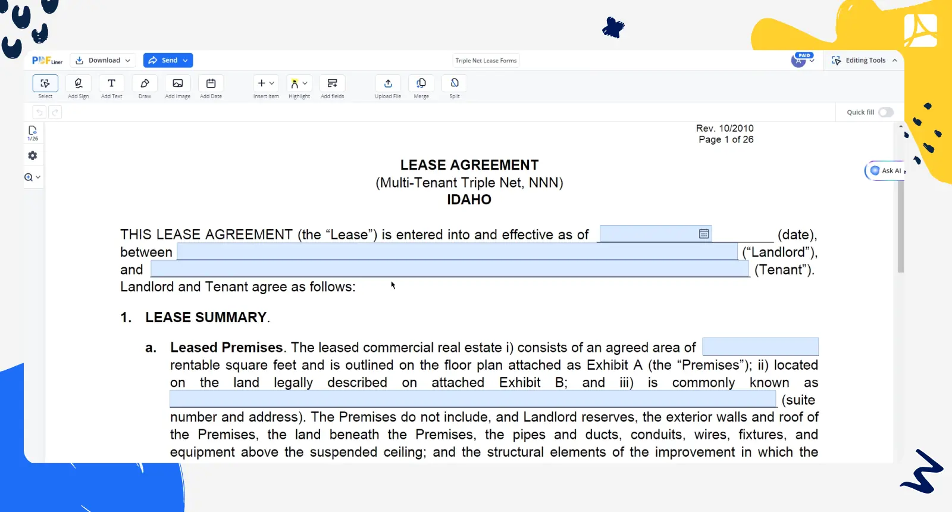The image size is (952, 512).
Task: Click the Tenant name field
Action: coord(450,269)
